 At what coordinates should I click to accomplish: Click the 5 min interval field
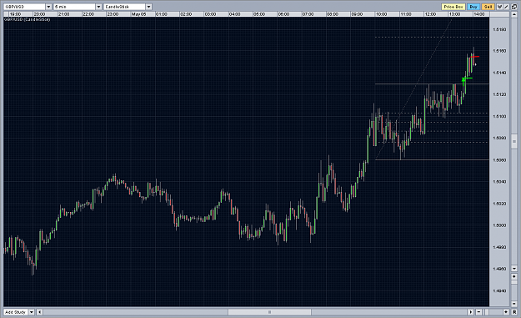tap(75, 7)
